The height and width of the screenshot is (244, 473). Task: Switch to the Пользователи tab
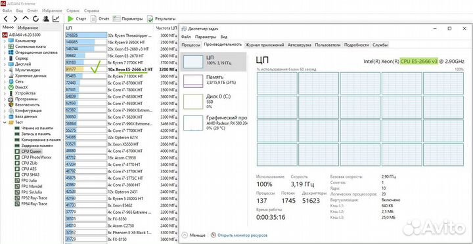tap(328, 45)
